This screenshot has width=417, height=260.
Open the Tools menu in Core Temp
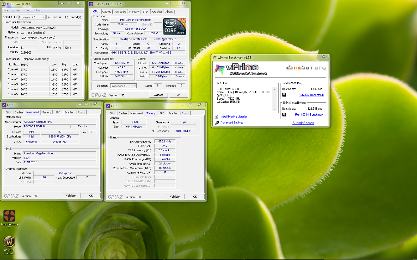pos(29,10)
